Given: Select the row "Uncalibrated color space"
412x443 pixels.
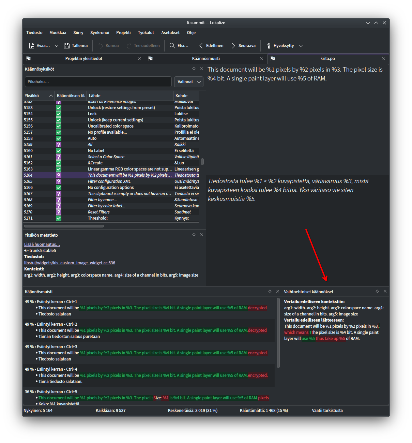Looking at the screenshot, I should coord(111,126).
